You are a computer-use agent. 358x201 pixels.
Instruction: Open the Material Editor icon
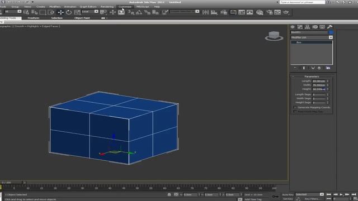click(260, 12)
